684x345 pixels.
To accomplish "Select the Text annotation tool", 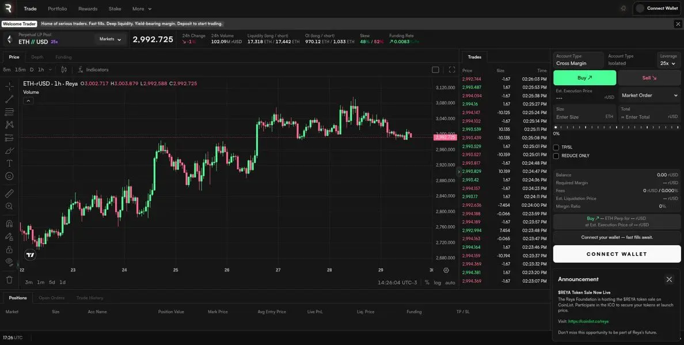I will 9,163.
